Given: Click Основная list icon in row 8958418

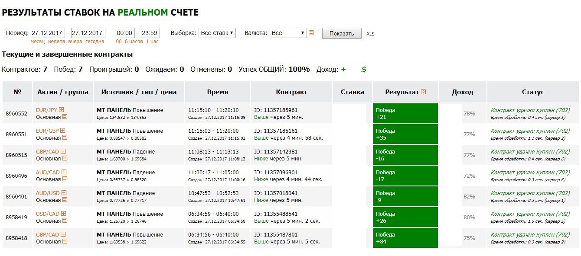Looking at the screenshot, I should pos(65,241).
